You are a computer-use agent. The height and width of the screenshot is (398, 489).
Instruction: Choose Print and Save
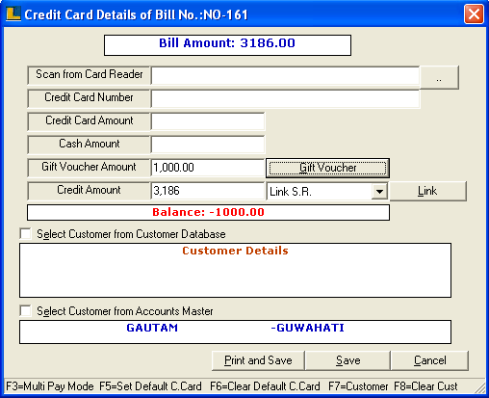pyautogui.click(x=258, y=360)
